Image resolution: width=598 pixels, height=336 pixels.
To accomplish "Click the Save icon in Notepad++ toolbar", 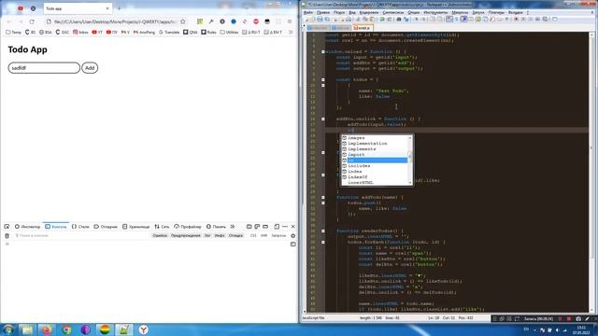I will coord(320,19).
